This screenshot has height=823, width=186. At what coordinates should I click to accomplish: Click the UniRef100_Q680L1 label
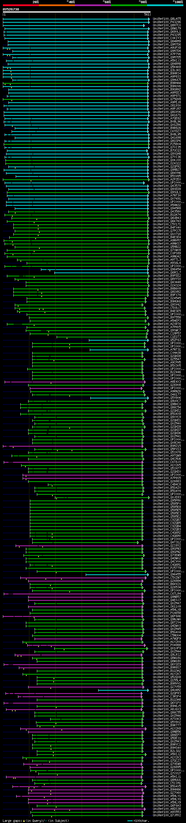pyautogui.click(x=167, y=32)
